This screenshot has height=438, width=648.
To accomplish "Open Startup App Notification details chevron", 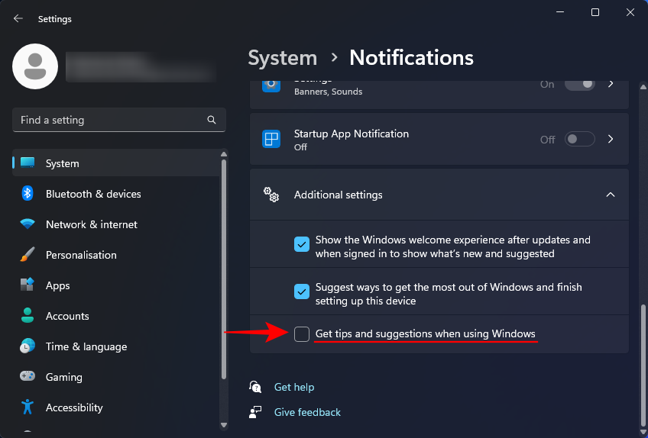I will (611, 139).
